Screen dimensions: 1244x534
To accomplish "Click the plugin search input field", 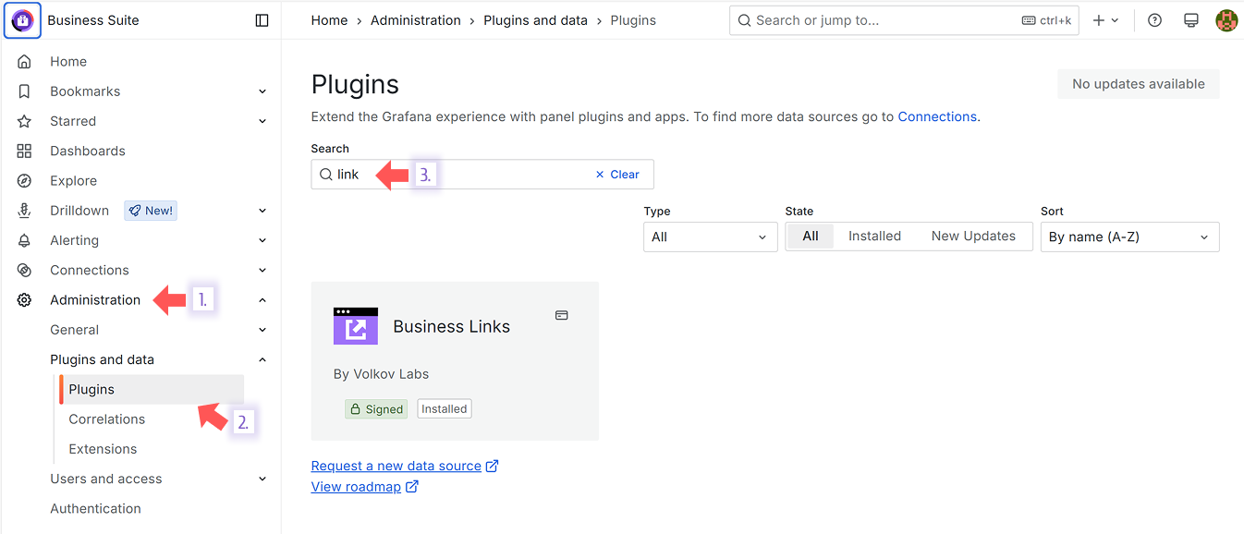I will pyautogui.click(x=482, y=175).
